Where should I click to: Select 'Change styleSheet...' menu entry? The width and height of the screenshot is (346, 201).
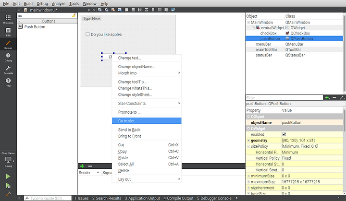pyautogui.click(x=147, y=95)
